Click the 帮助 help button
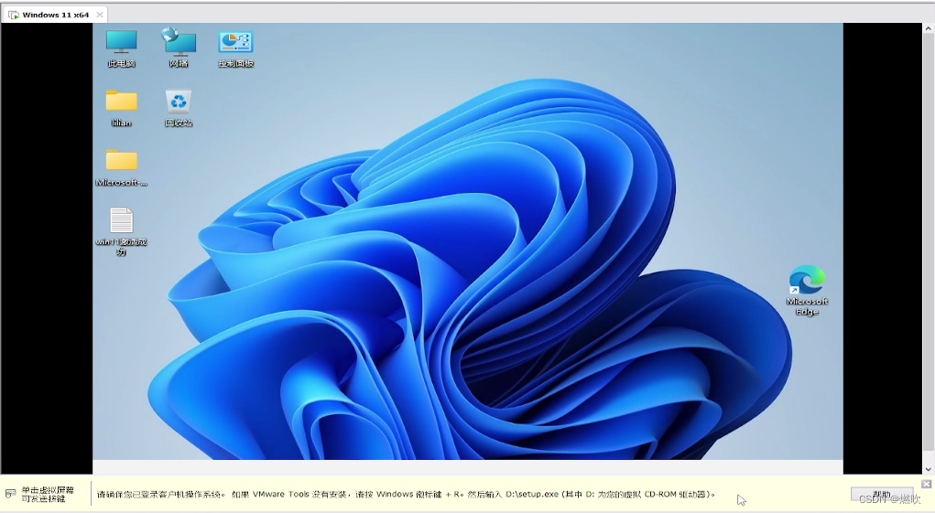The height and width of the screenshot is (513, 935). [881, 495]
